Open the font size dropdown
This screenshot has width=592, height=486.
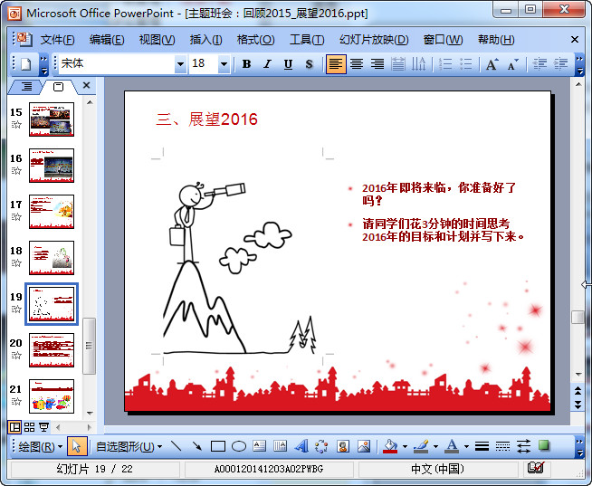point(224,64)
